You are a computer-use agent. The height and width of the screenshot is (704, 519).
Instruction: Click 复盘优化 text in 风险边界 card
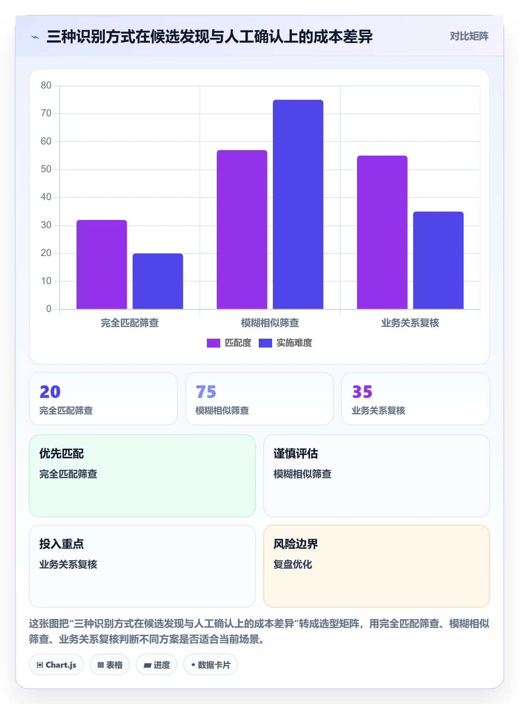pos(293,564)
